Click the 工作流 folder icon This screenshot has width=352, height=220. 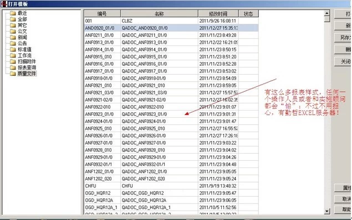point(13,55)
